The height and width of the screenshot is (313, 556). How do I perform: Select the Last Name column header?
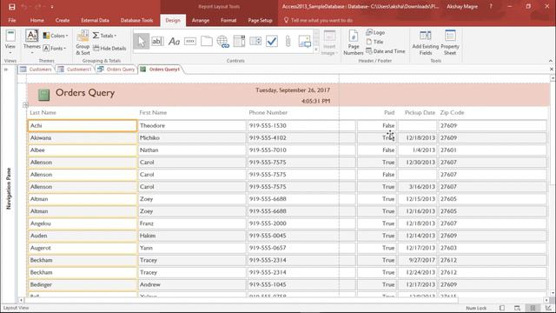tap(43, 112)
